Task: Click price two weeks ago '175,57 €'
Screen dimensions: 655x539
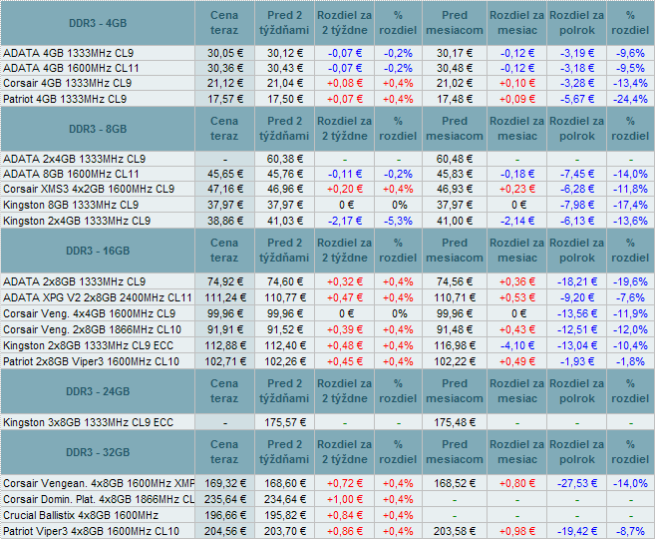Action: coord(285,422)
